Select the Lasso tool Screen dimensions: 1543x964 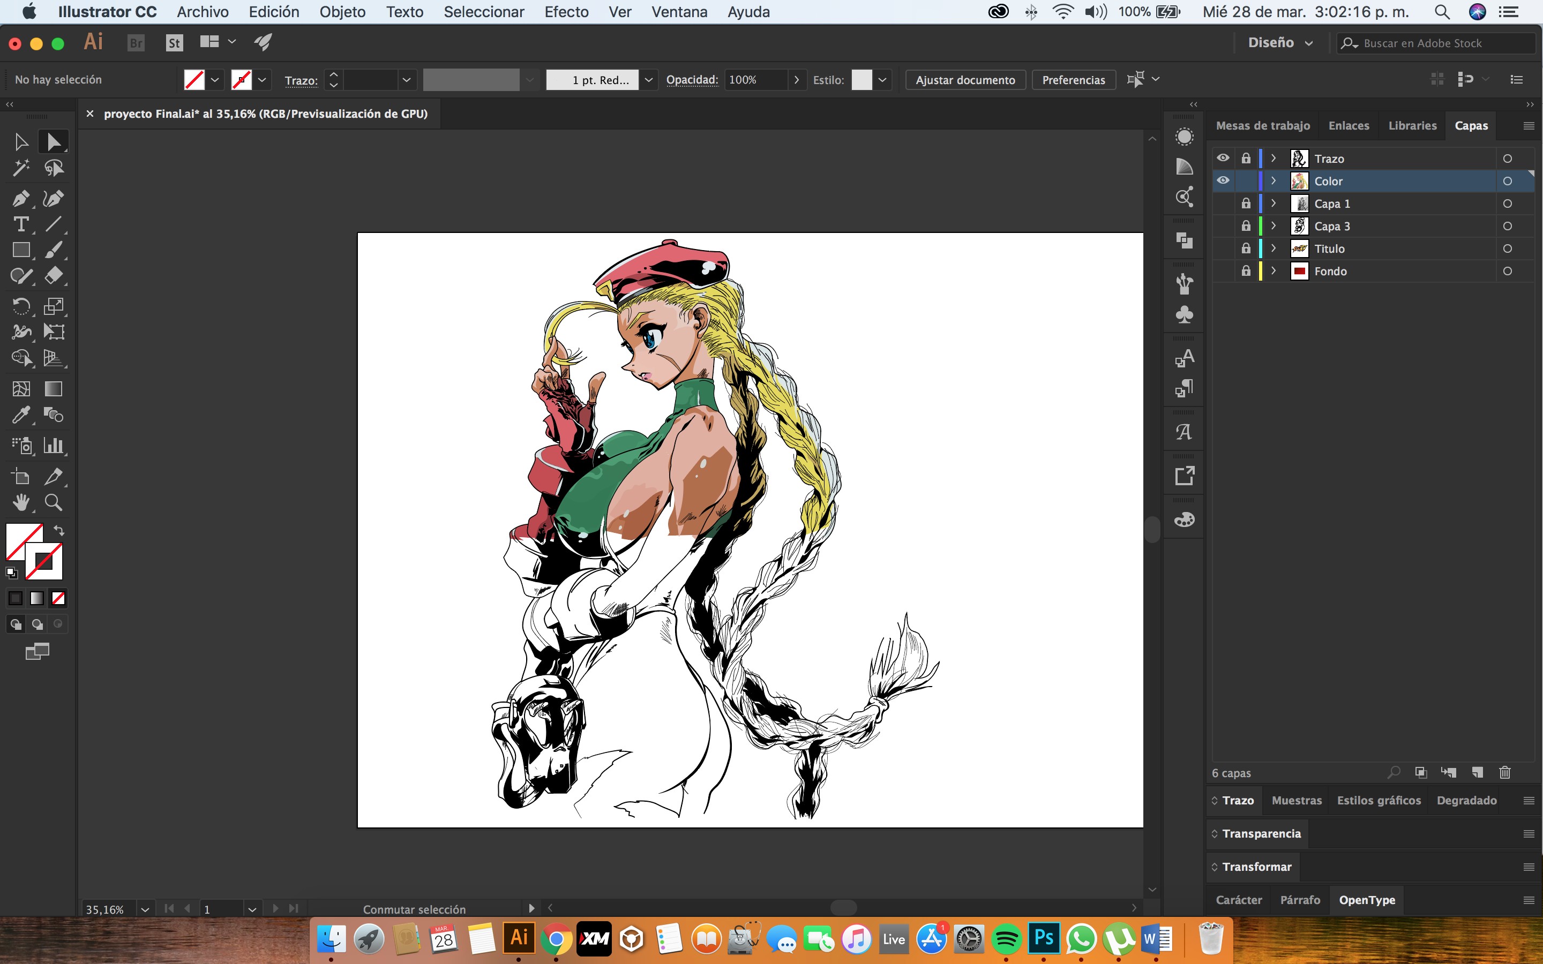pyautogui.click(x=54, y=168)
